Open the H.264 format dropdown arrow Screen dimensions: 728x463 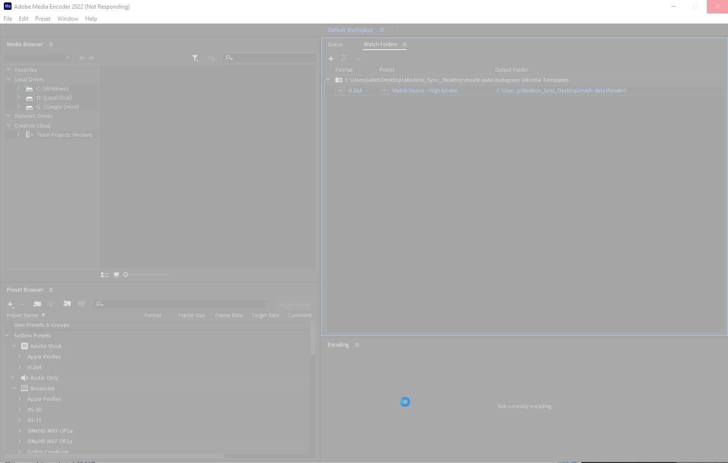coord(340,90)
